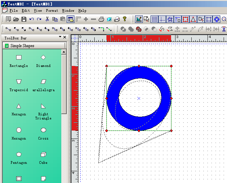Open the Format menu

pos(52,10)
